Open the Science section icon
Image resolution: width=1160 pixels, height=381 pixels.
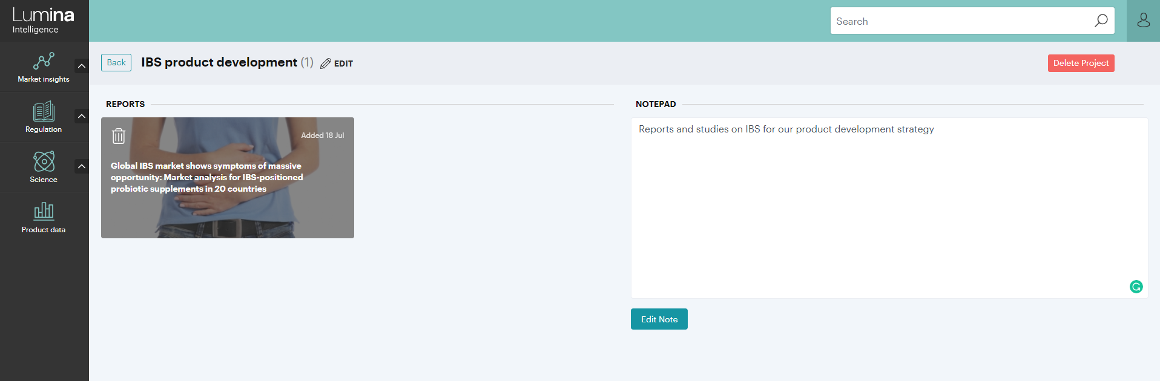tap(44, 161)
